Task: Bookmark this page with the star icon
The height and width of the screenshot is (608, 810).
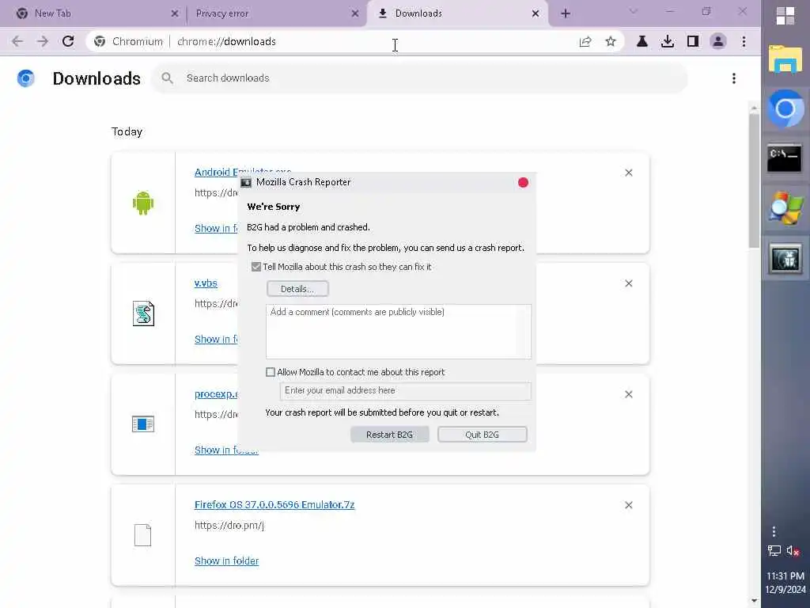Action: (611, 41)
